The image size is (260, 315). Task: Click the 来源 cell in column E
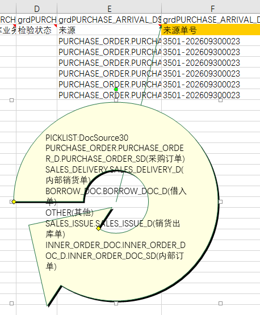tap(110, 30)
